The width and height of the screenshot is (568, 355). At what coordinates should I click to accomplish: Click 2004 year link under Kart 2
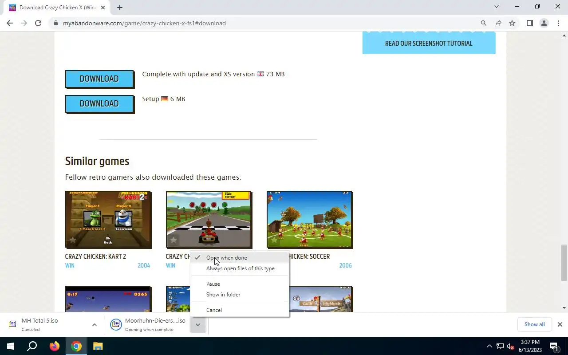(x=144, y=265)
